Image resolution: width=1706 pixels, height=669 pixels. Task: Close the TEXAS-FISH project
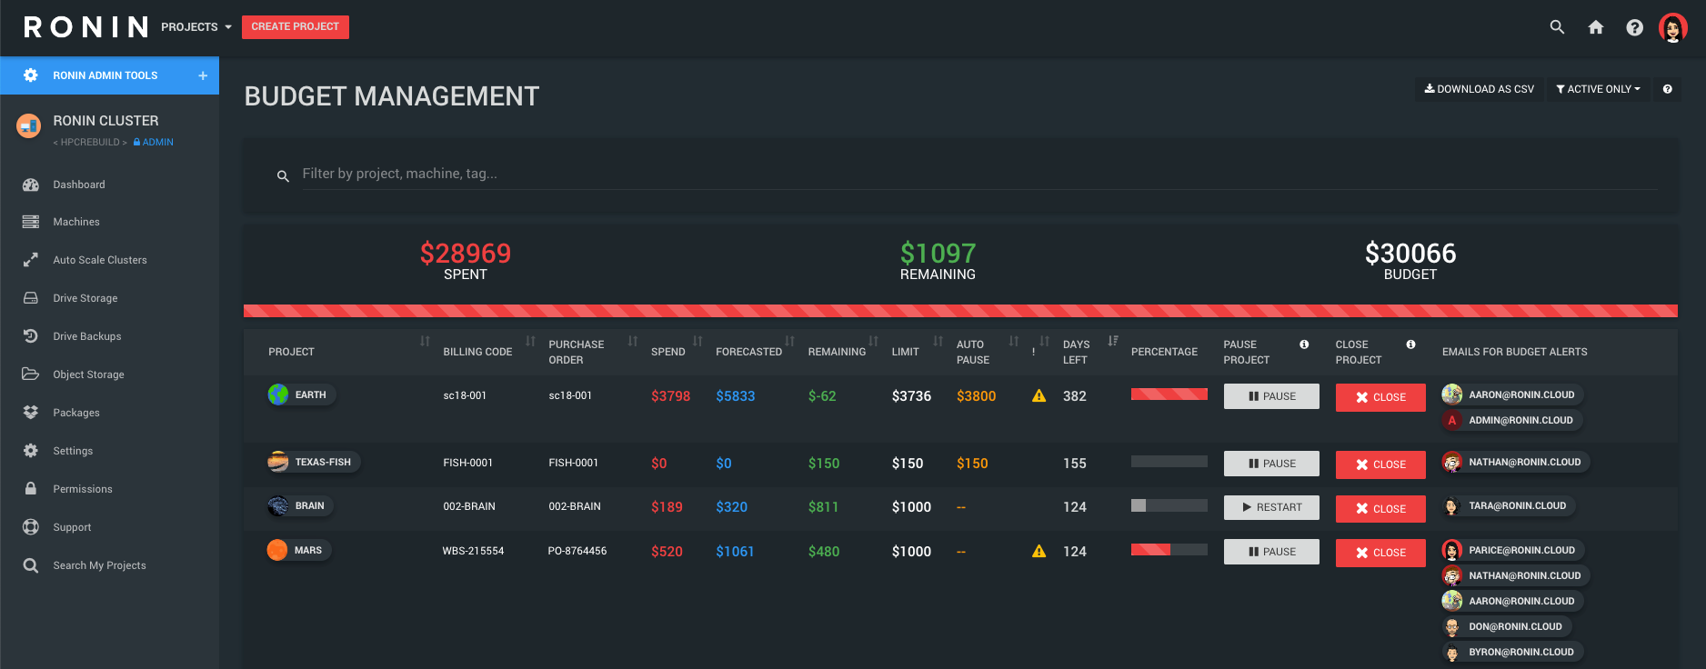click(1380, 464)
